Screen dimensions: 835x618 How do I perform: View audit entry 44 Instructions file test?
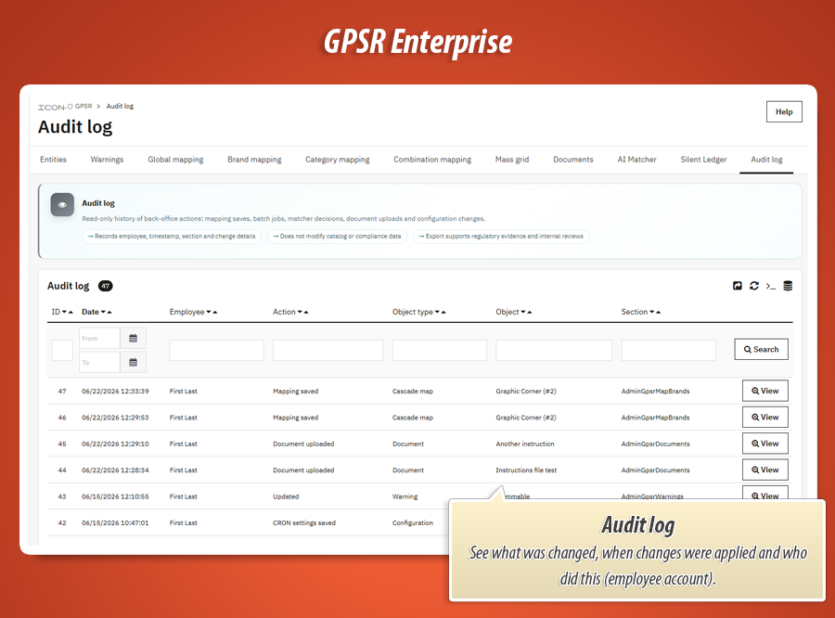pyautogui.click(x=765, y=470)
